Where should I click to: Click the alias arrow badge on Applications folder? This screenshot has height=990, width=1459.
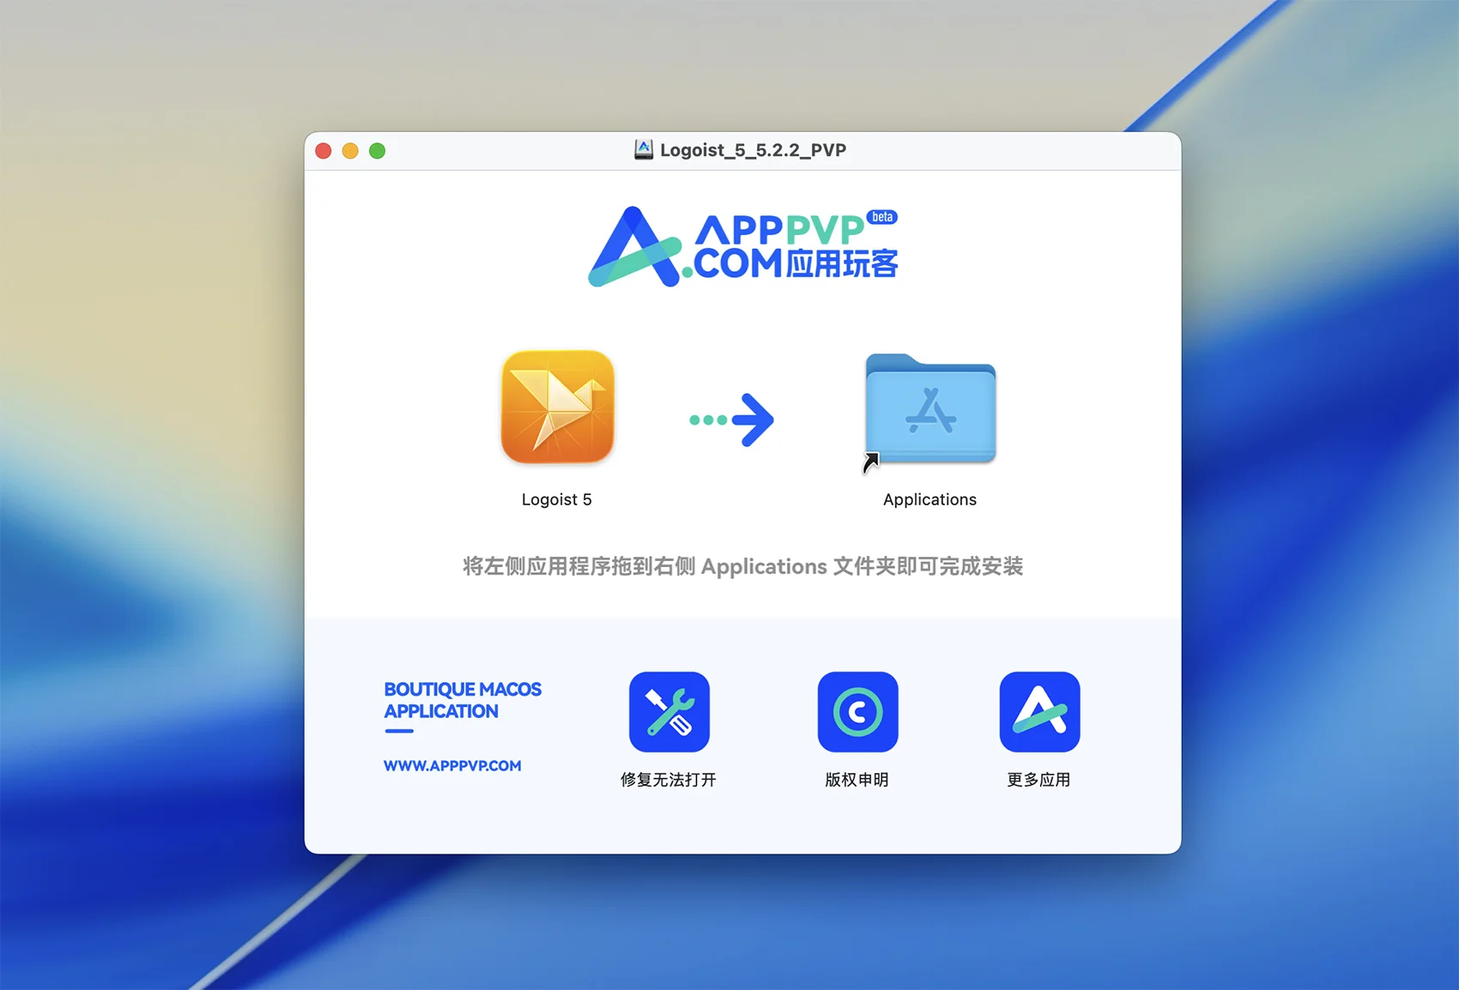click(x=870, y=462)
